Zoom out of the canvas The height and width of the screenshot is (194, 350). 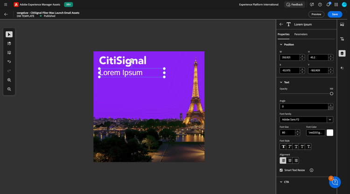(x=9, y=89)
